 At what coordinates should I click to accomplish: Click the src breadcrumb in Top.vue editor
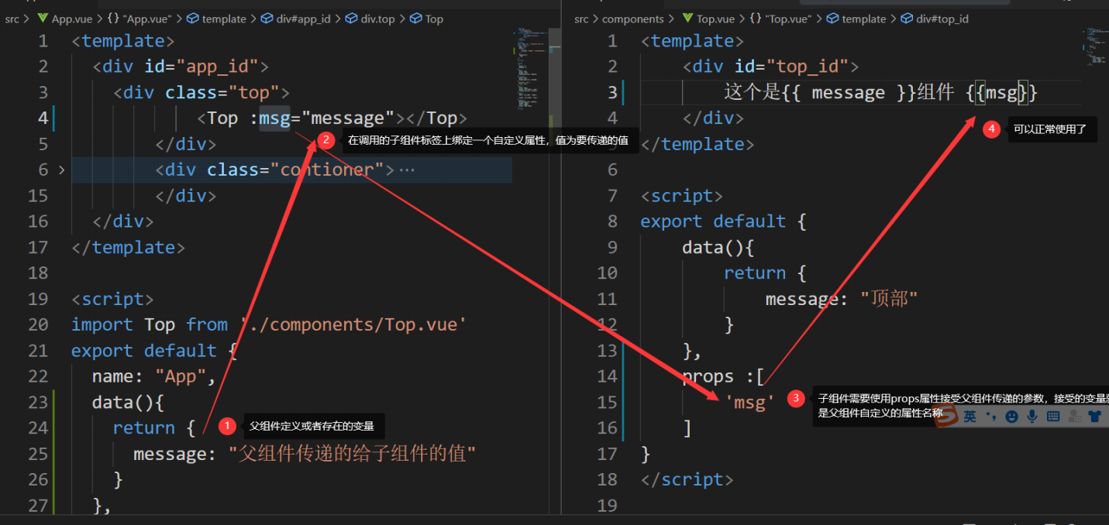tap(581, 19)
